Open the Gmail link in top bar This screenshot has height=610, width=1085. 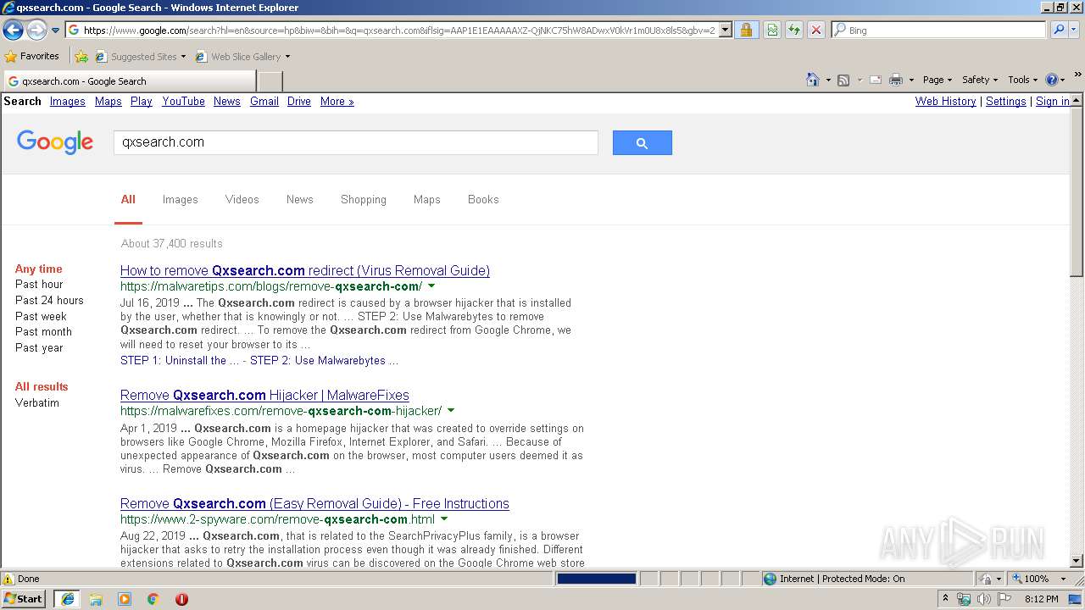tap(264, 101)
